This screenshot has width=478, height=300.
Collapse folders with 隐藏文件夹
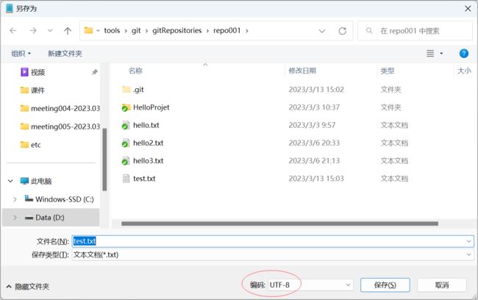[x=28, y=287]
